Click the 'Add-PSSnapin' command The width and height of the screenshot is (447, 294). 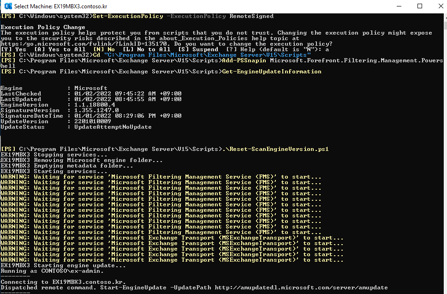[x=244, y=60]
